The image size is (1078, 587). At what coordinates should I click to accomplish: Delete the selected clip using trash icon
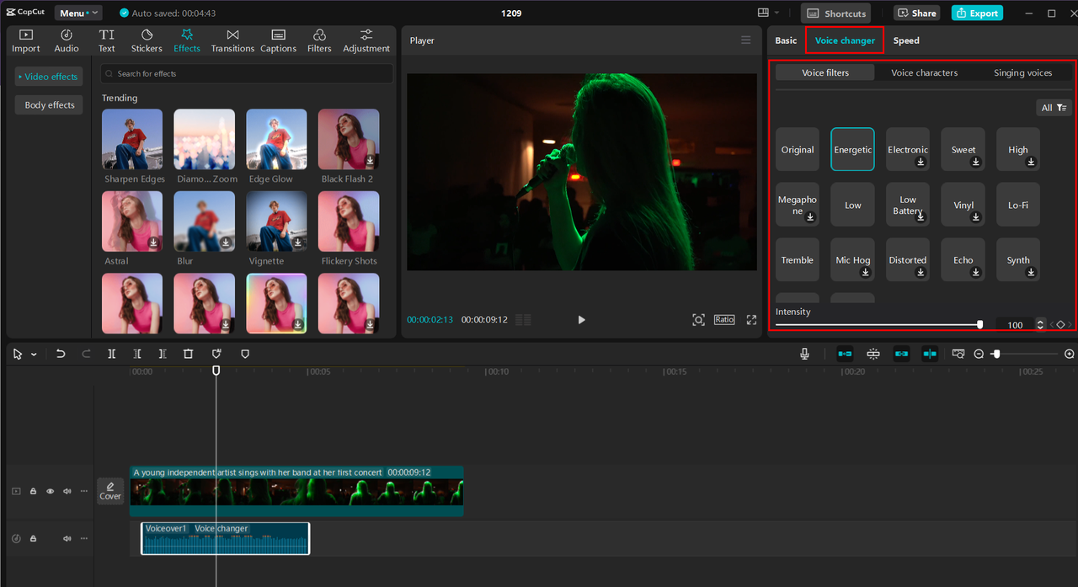(x=189, y=355)
